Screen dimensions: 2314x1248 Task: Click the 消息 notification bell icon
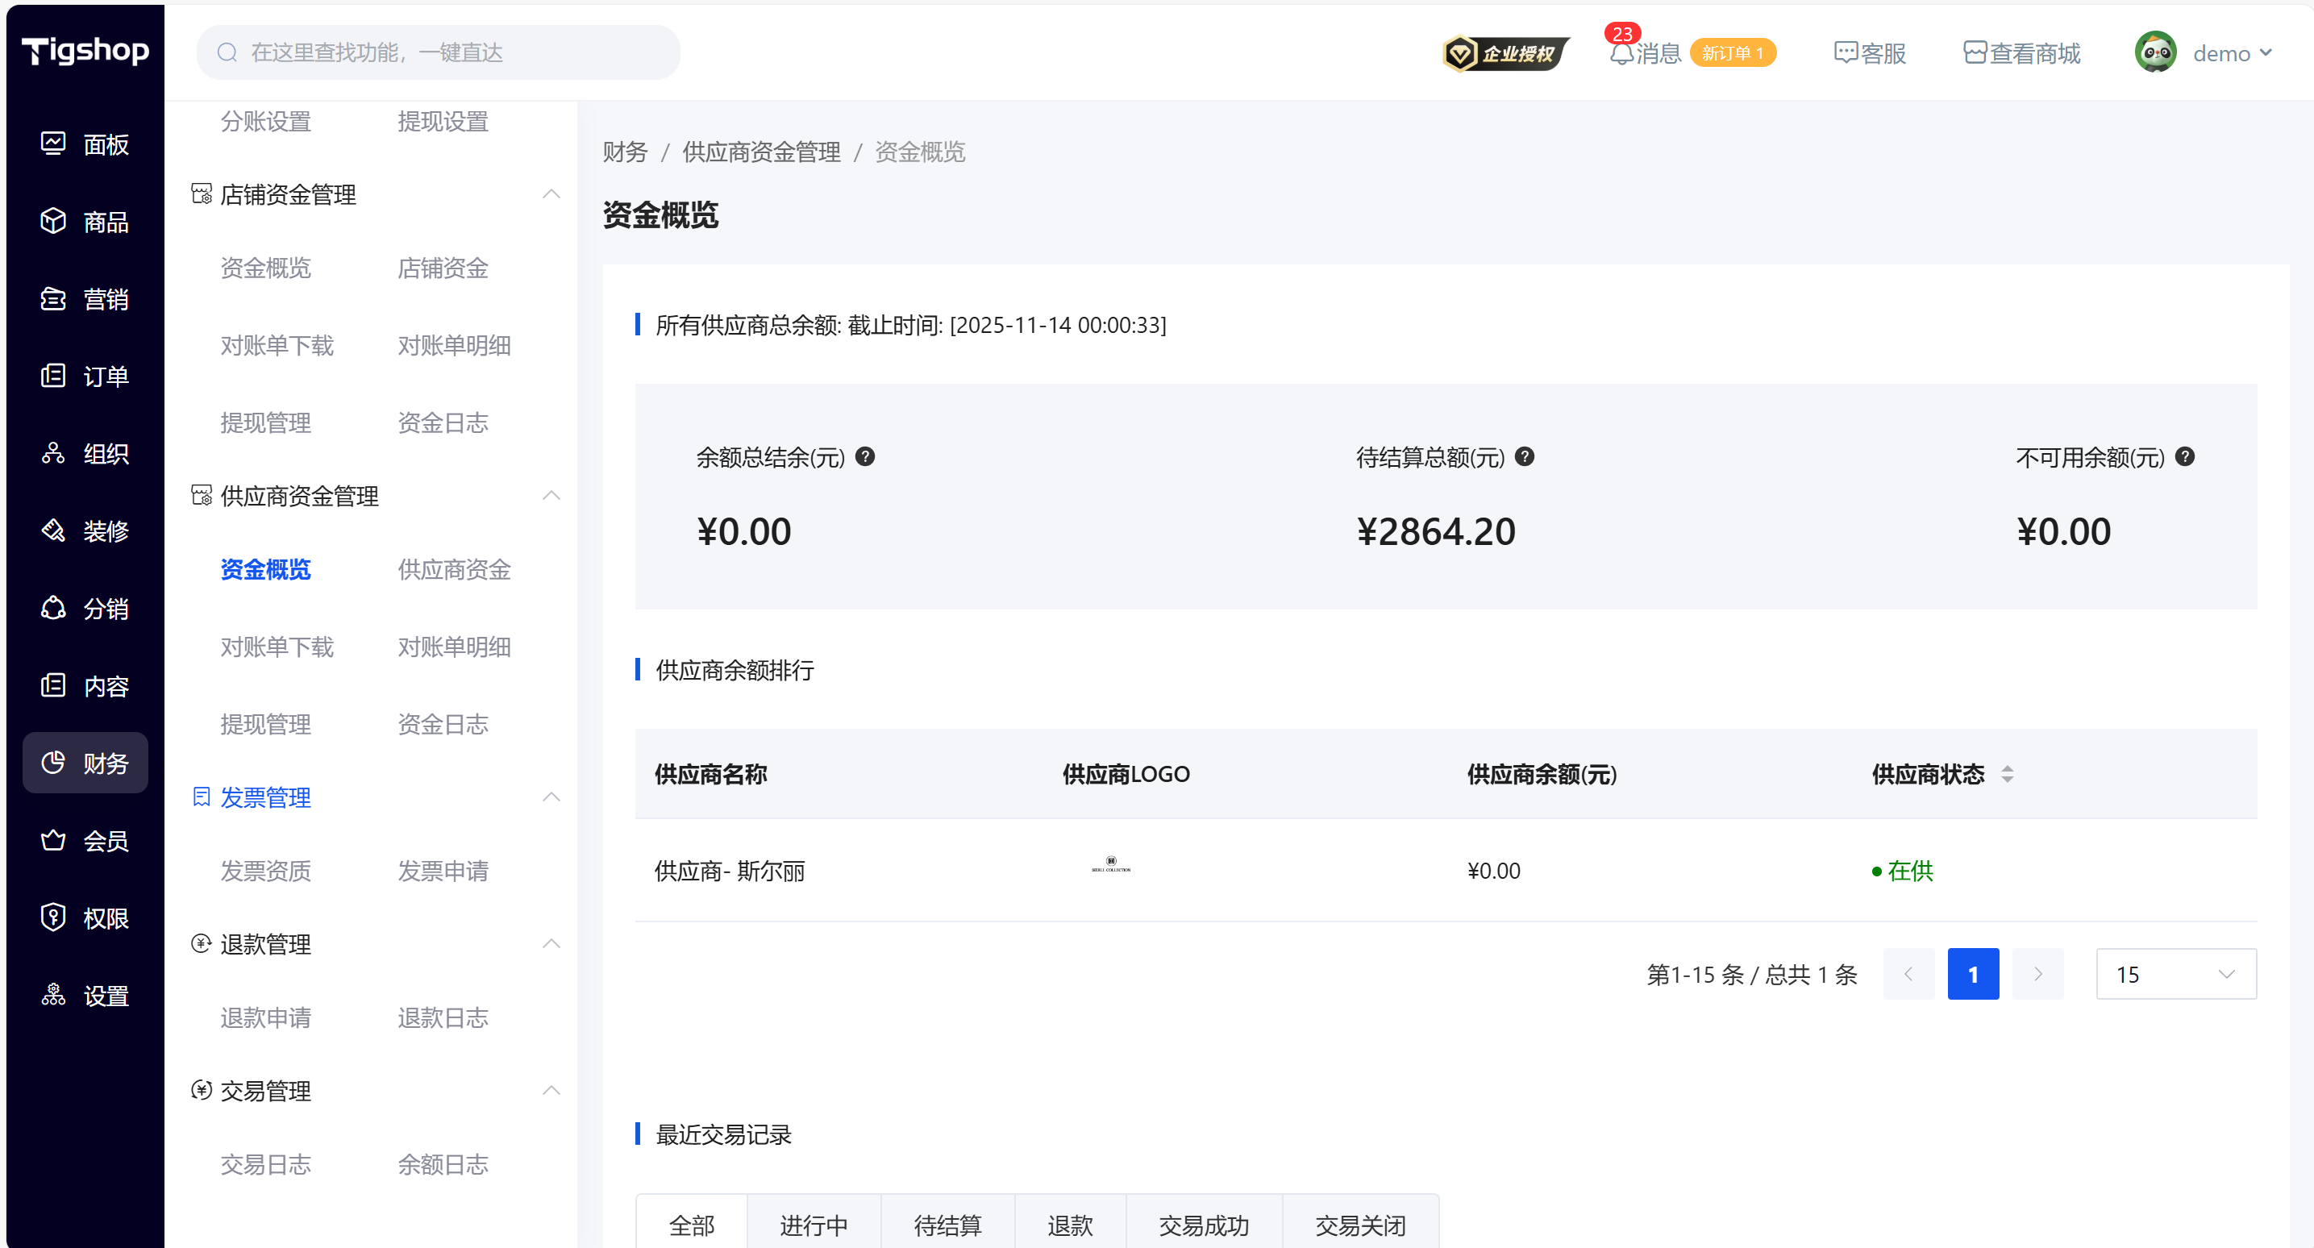point(1621,54)
